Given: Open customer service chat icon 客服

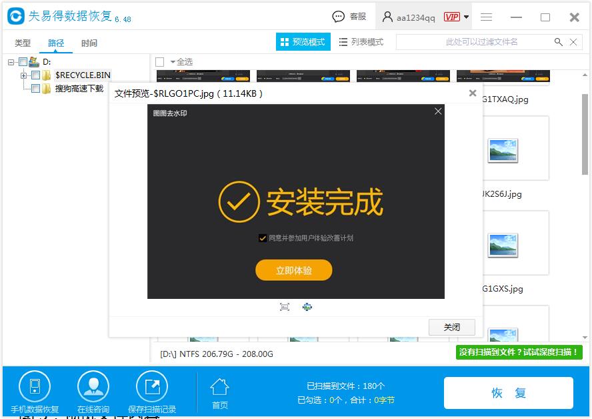Looking at the screenshot, I should (x=338, y=17).
